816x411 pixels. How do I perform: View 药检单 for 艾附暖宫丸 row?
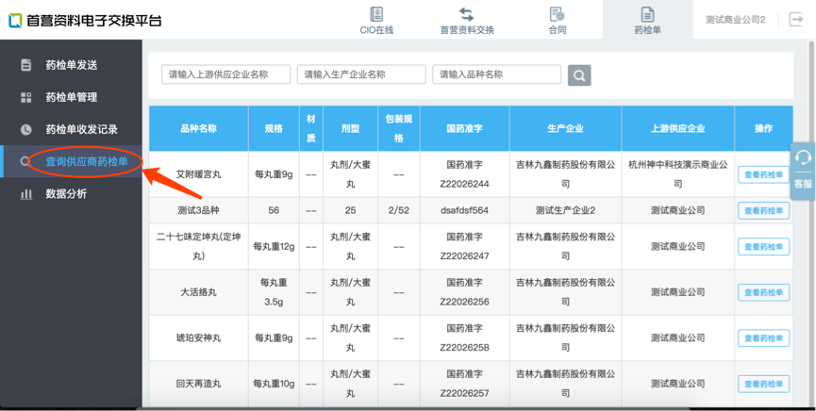(x=763, y=174)
